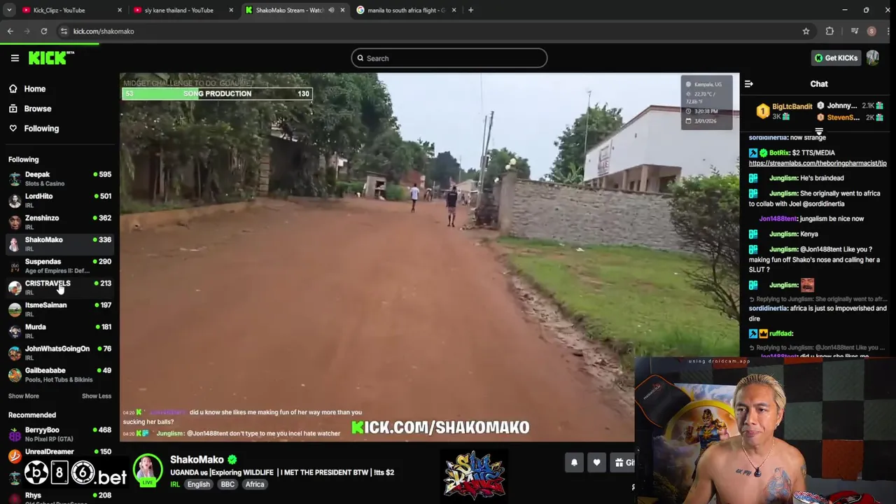View site information icon in address bar
This screenshot has width=896, height=504.
[64, 31]
